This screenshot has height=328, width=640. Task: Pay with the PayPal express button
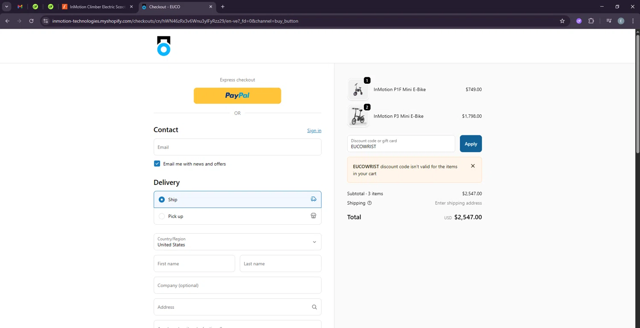point(237,96)
